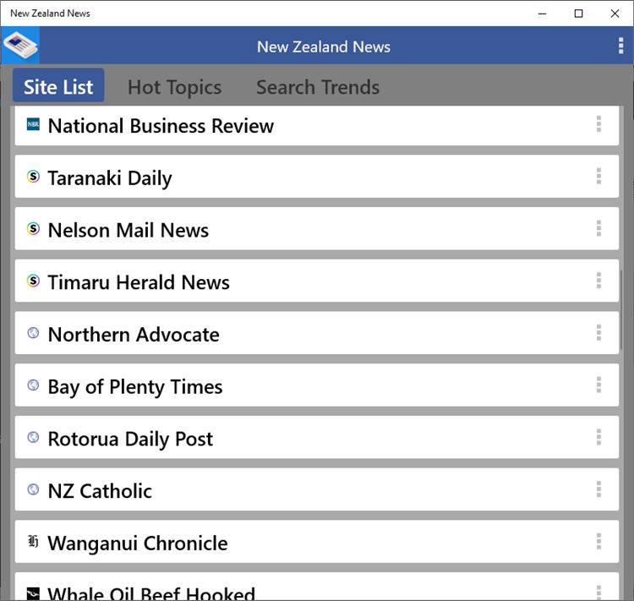
Task: Click the site list scrollbar thumb
Action: point(621,309)
